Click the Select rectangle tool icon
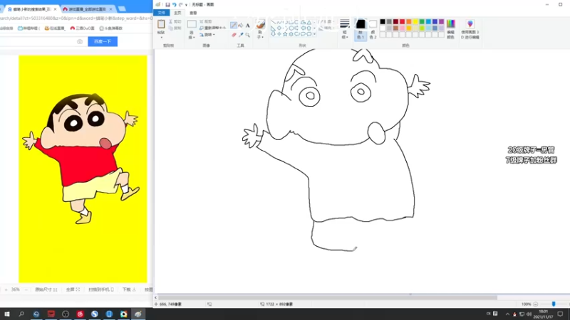The width and height of the screenshot is (570, 320). tap(192, 25)
